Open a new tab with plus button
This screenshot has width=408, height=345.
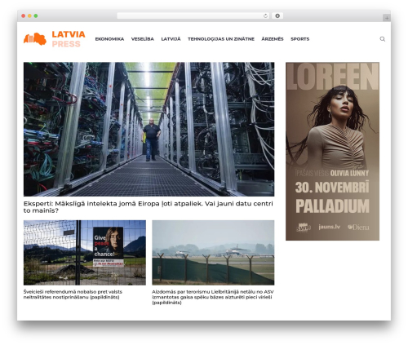click(387, 18)
